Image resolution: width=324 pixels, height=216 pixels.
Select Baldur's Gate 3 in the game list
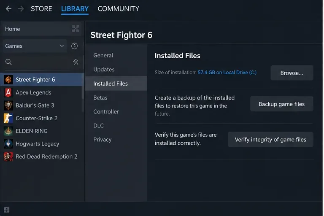point(41,105)
